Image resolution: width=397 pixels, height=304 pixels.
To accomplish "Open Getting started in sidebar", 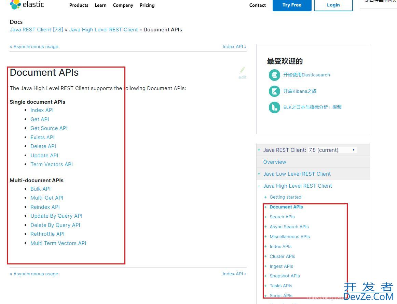I will pyautogui.click(x=285, y=197).
